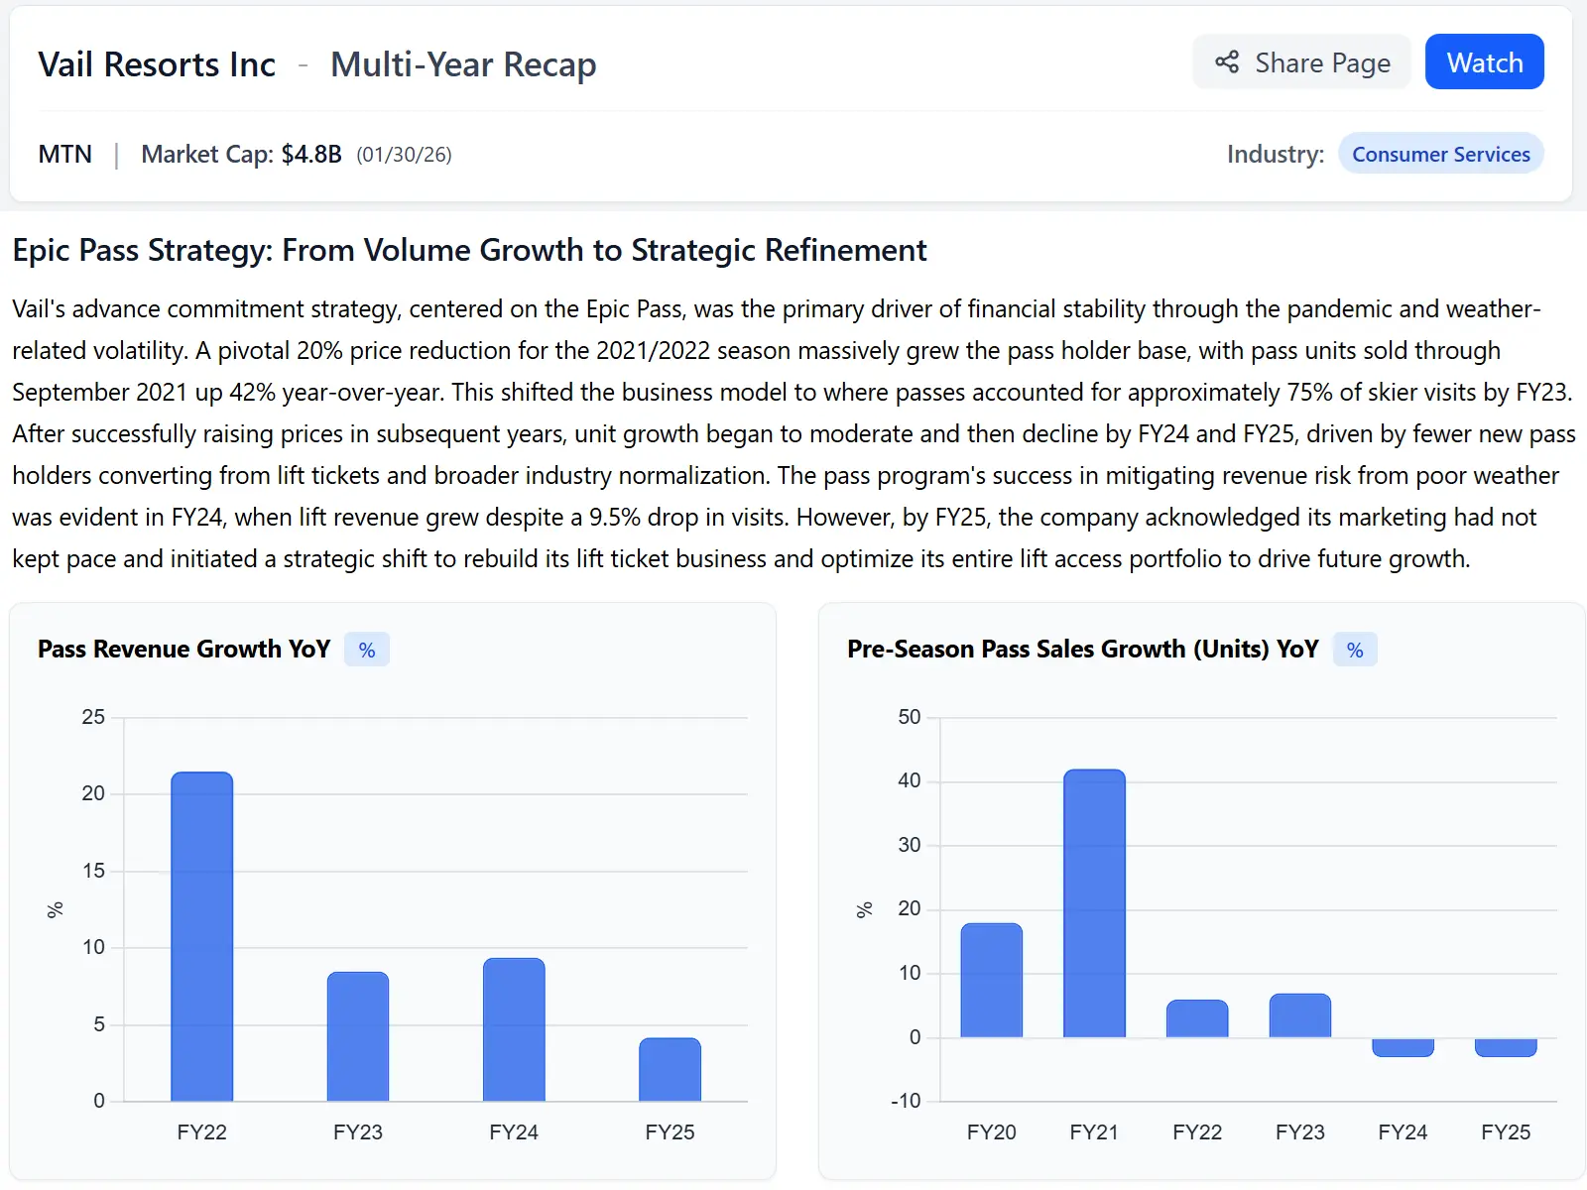This screenshot has width=1587, height=1190.
Task: Click the Share Page button
Action: pos(1301,61)
